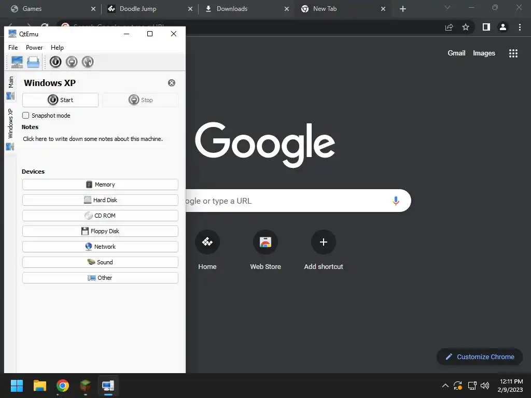Switch to the Main vertical tab
This screenshot has height=398, width=531.
point(11,88)
